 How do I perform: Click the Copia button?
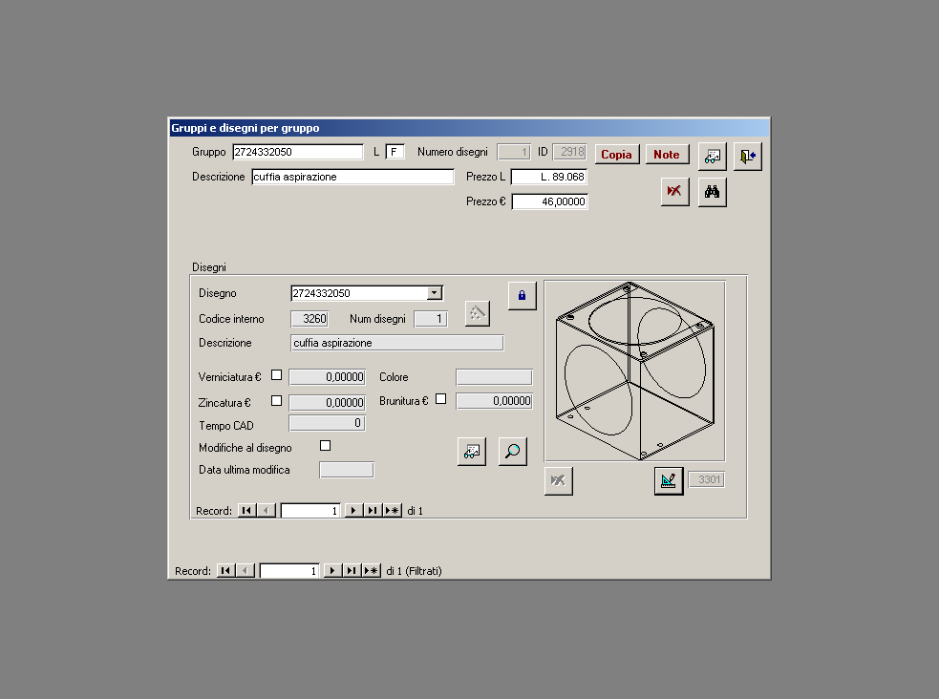(x=617, y=155)
